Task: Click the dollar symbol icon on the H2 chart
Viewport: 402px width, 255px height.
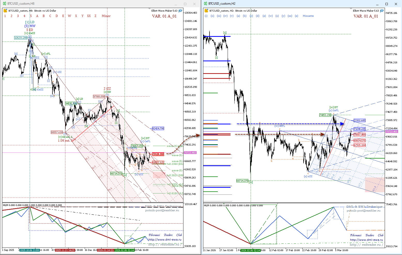Action: tap(206, 11)
